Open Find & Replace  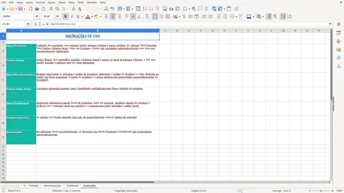click(x=106, y=9)
